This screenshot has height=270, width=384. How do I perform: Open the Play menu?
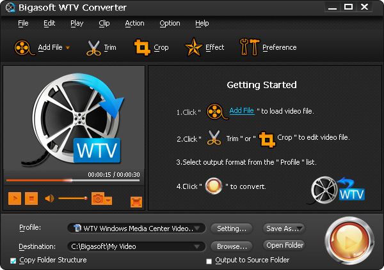coord(77,23)
